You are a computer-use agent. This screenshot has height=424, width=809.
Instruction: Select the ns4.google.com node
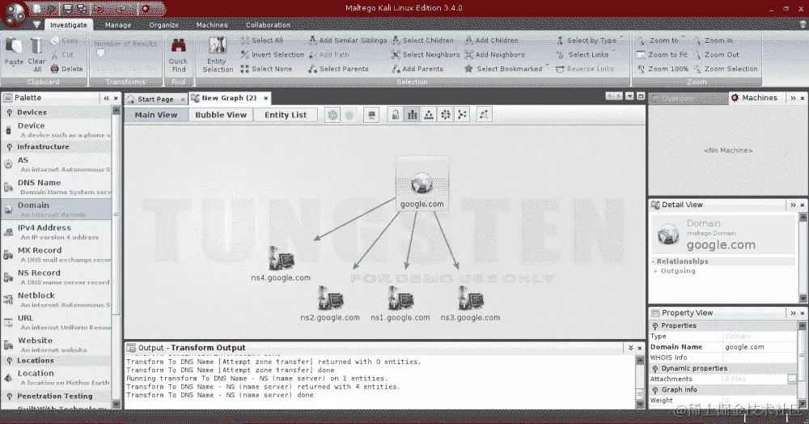281,263
